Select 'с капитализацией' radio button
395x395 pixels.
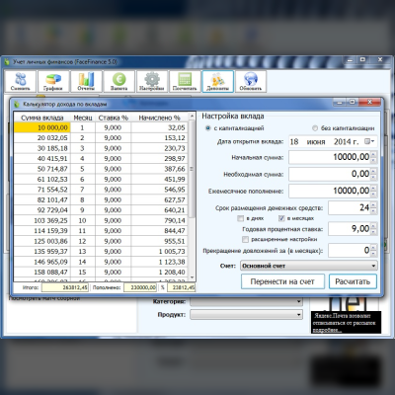(207, 128)
